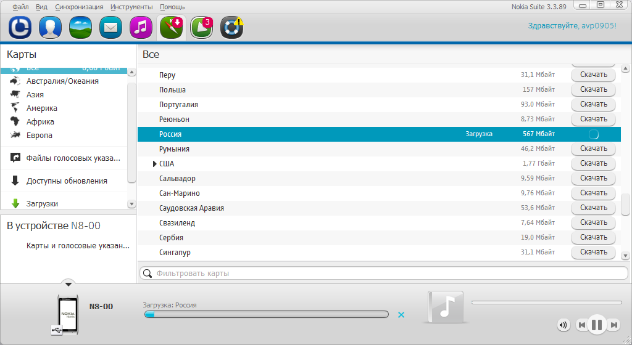
Task: Click Скачать for Сербия
Action: point(593,237)
